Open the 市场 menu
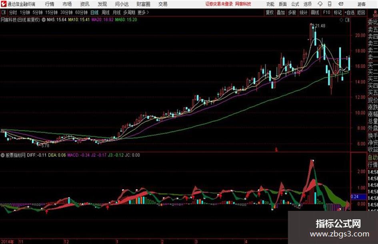 pos(67,4)
